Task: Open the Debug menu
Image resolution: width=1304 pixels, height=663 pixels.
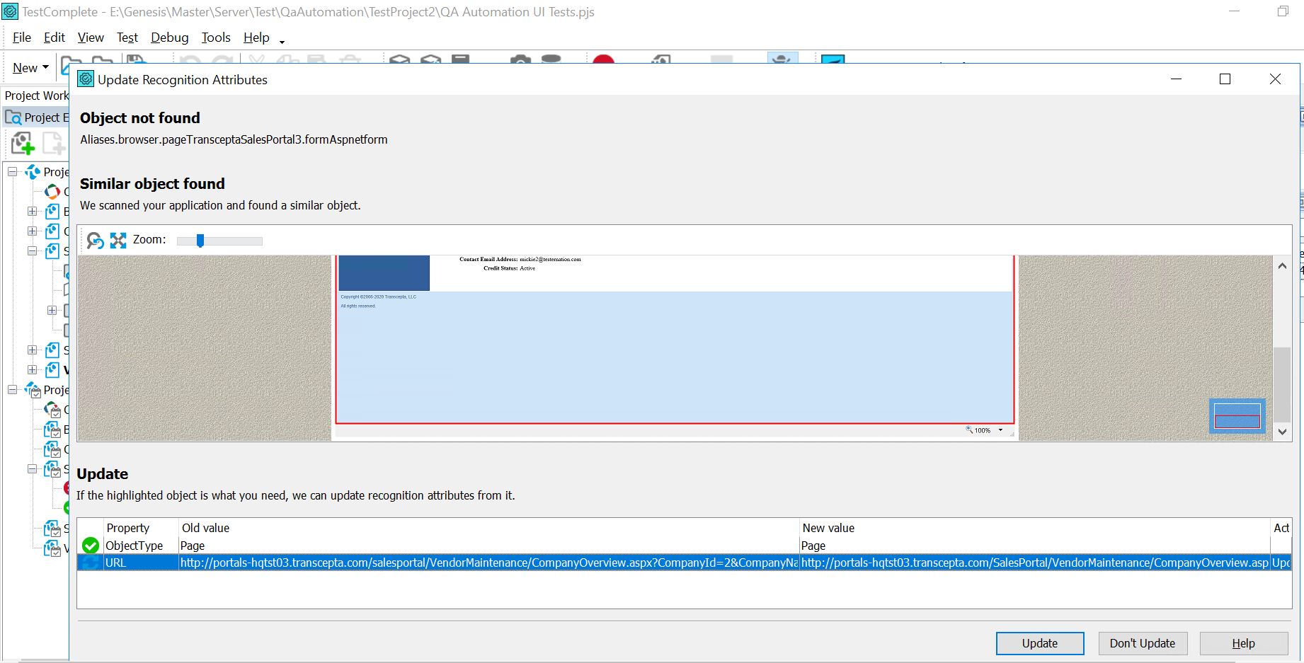Action: (169, 38)
